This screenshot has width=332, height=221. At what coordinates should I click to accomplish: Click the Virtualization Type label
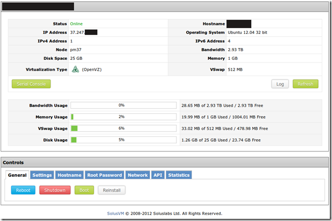[x=46, y=70]
